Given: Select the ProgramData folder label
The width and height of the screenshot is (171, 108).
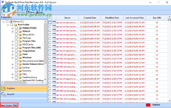Looking at the screenshot, I should (29, 51).
